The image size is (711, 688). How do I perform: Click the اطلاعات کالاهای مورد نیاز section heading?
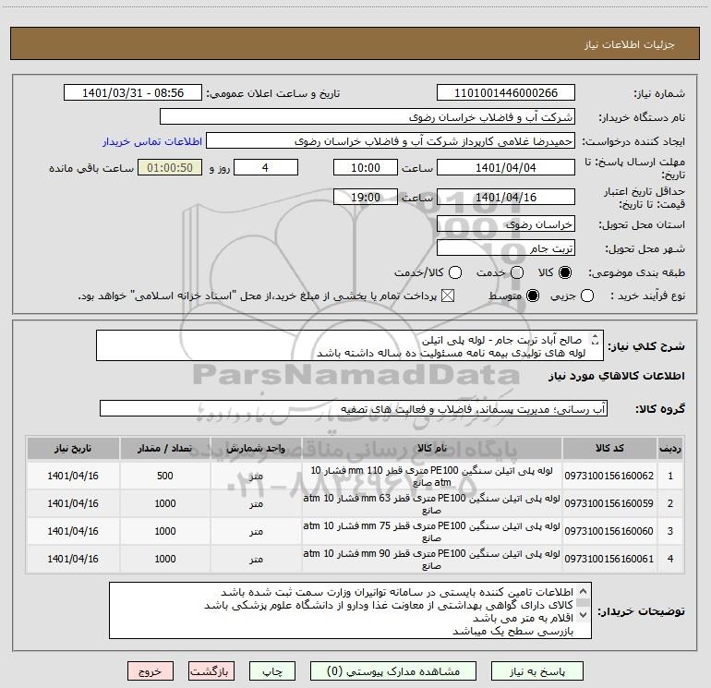click(x=616, y=376)
